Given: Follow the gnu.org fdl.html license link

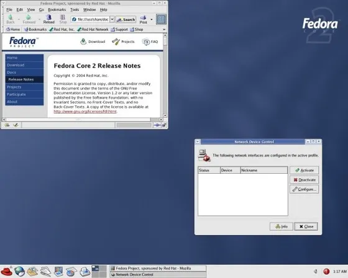Looking at the screenshot, I should (85, 112).
